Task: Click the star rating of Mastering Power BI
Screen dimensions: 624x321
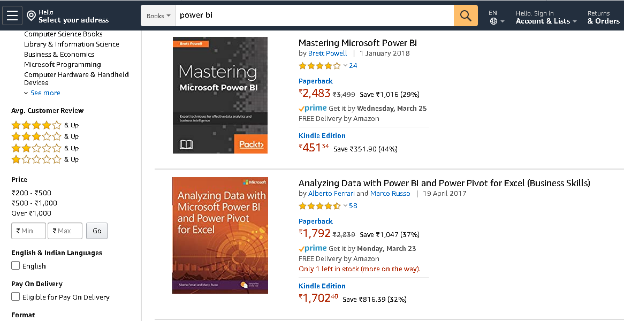Action: (319, 66)
